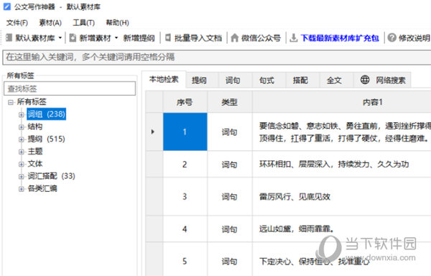
Task: Click the app logo icon in title bar
Action: (x=7, y=6)
